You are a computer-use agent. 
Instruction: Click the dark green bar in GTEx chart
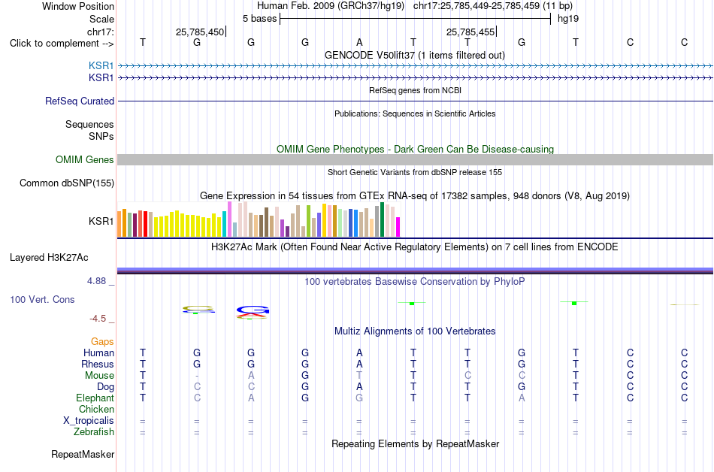pos(383,219)
